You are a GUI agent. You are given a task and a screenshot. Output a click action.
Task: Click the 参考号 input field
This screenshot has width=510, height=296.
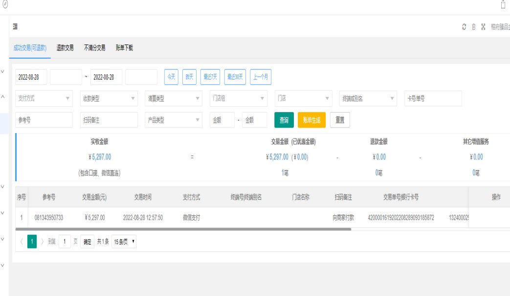44,120
